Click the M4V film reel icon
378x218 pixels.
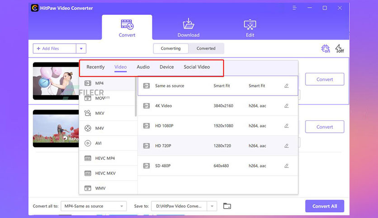pos(88,128)
